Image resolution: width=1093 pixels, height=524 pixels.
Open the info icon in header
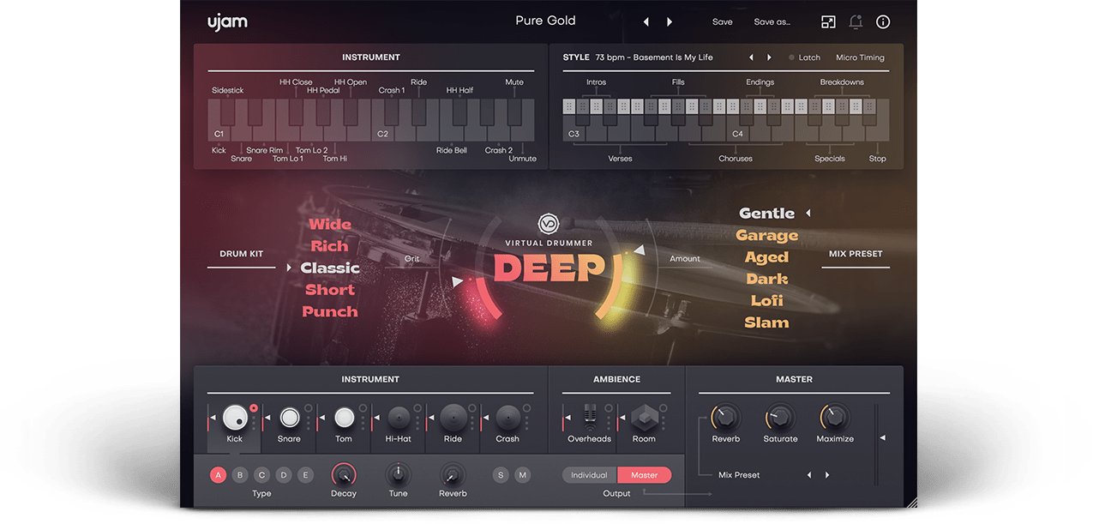(883, 22)
